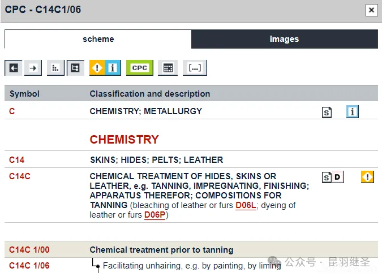Click the orange warning icon for C14C
The image size is (382, 277).
(367, 177)
